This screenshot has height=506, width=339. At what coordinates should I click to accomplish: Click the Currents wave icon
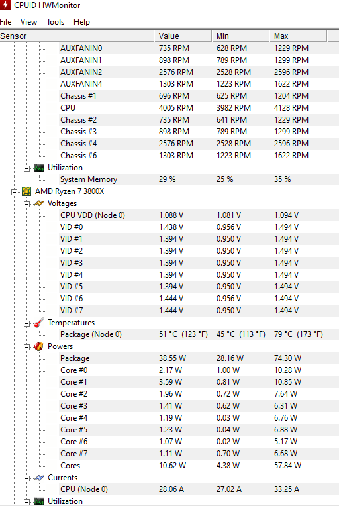39,478
